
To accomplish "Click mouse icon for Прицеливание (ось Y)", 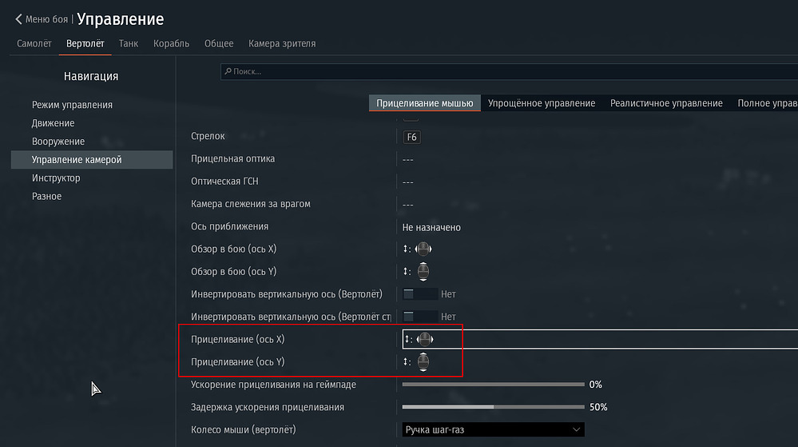I will pyautogui.click(x=423, y=362).
